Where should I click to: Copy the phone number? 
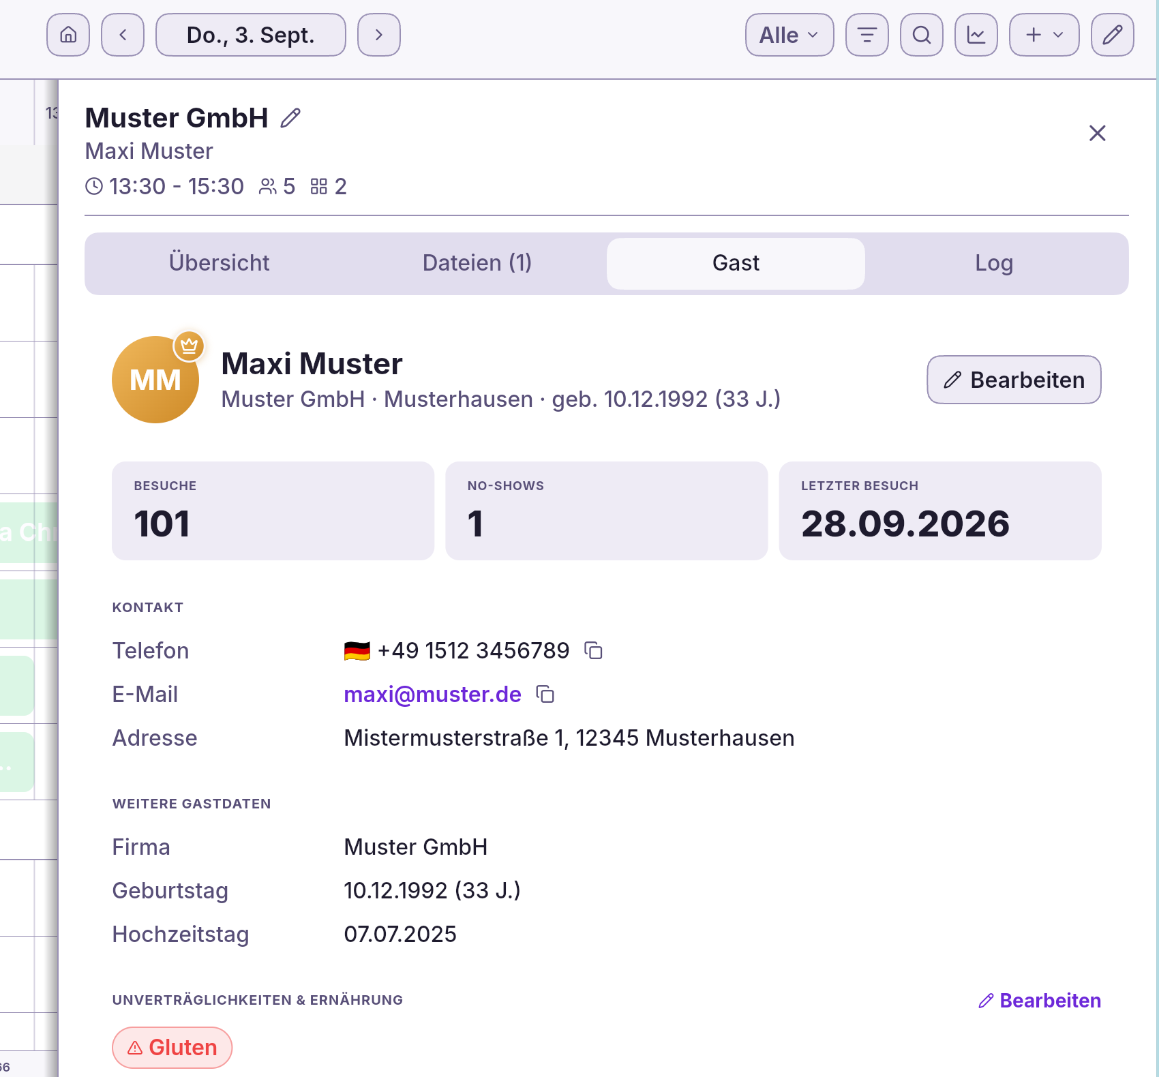[594, 651]
